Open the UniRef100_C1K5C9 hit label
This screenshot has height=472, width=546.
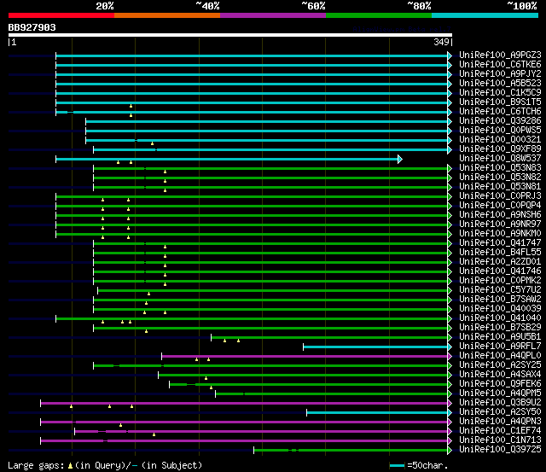click(500, 93)
